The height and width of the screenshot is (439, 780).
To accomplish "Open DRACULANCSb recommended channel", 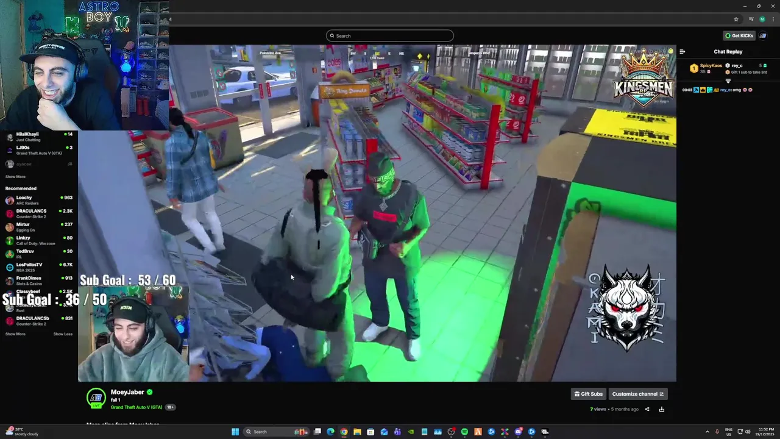I will [39, 321].
